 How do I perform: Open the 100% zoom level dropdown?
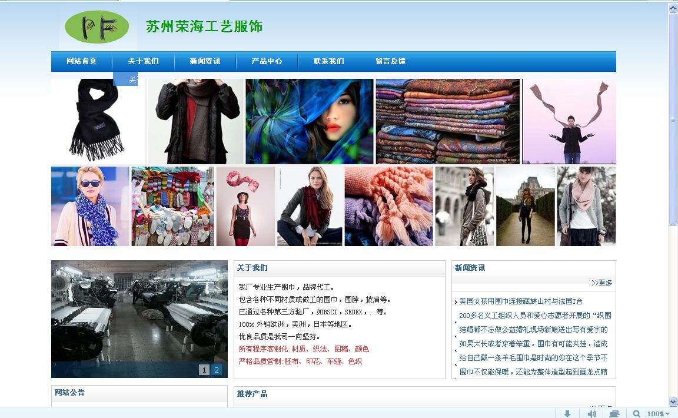point(659,413)
